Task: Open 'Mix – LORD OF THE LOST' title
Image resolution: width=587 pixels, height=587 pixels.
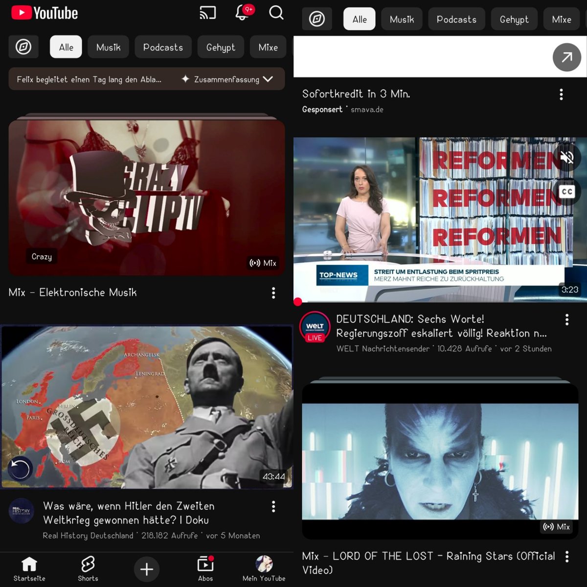Action: (429, 563)
